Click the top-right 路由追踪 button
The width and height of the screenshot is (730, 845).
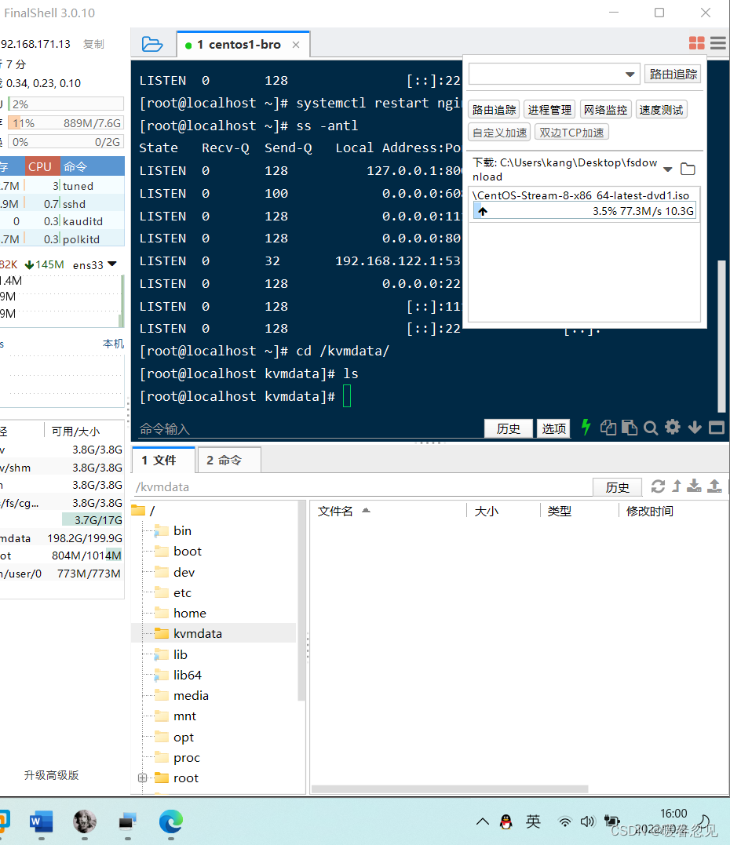673,74
